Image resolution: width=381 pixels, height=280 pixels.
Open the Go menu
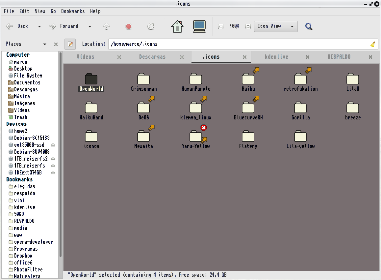click(x=53, y=11)
